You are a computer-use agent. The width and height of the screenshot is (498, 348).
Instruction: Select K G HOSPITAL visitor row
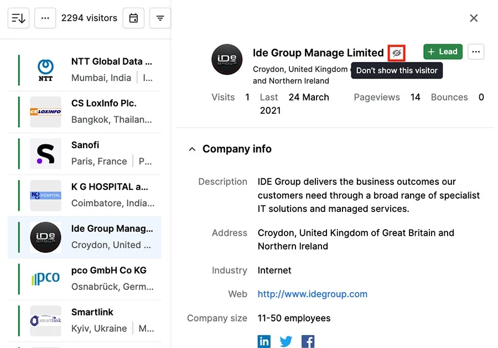coord(85,196)
